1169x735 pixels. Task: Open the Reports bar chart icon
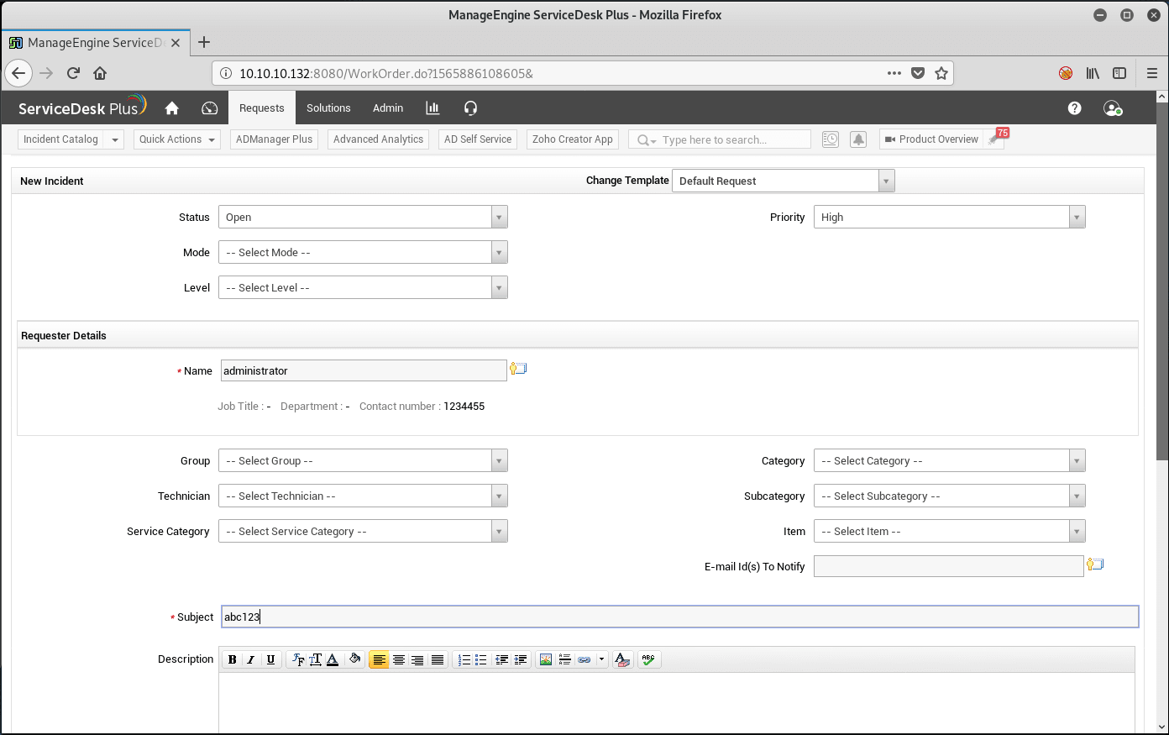(x=432, y=108)
